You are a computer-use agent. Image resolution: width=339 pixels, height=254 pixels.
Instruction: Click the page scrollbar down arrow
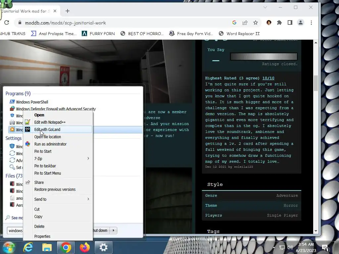[315, 231]
